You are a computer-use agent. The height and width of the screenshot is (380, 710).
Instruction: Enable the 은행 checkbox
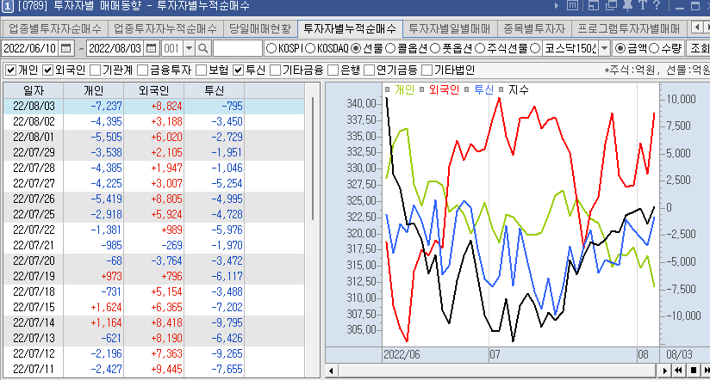pos(333,70)
